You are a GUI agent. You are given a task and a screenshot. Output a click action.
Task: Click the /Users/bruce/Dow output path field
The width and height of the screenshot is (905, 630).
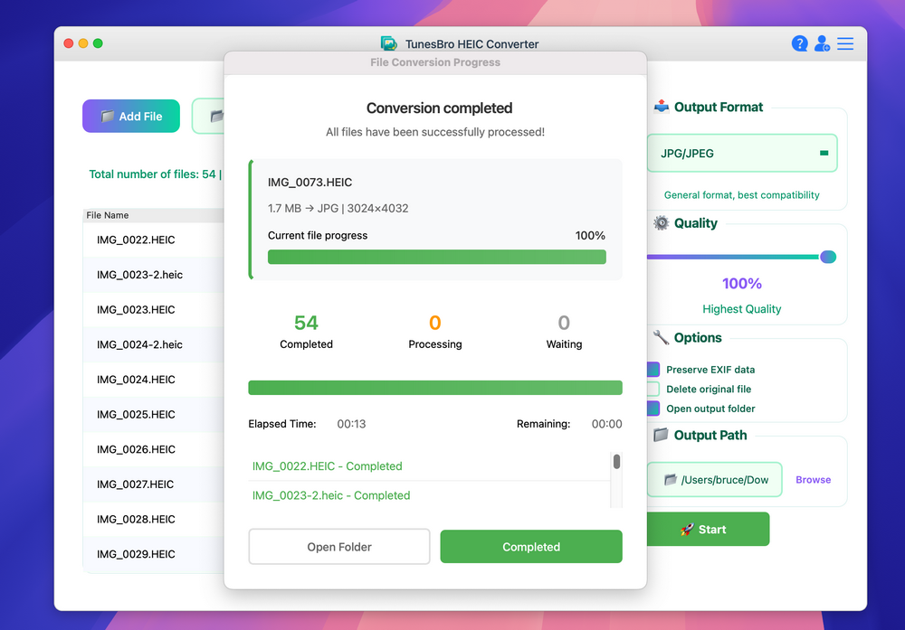[715, 480]
